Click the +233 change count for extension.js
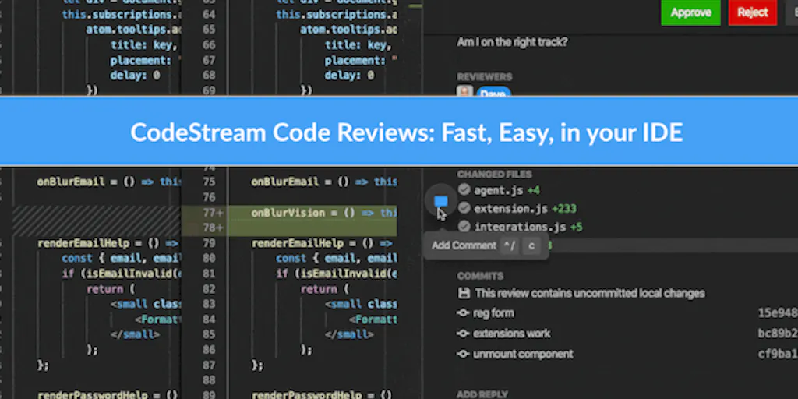 tap(564, 209)
